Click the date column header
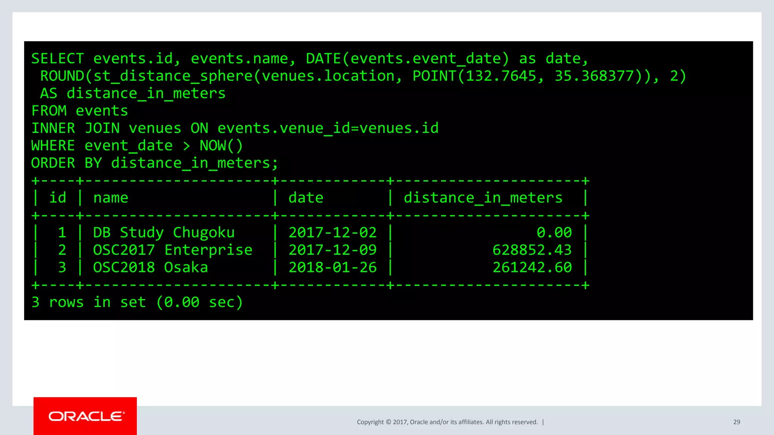 click(306, 198)
